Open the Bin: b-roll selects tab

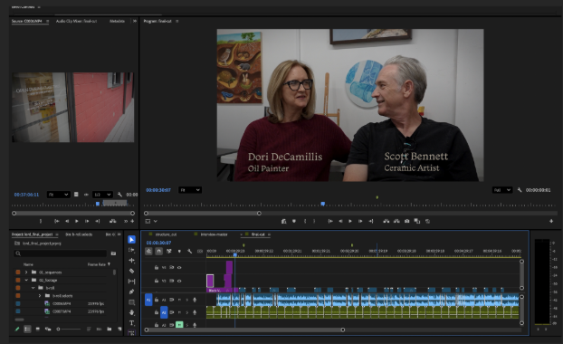79,234
